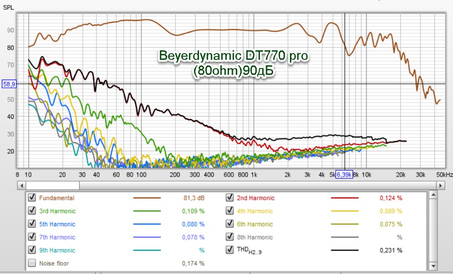The height and width of the screenshot is (274, 453).
Task: Click the Fundamental label in legend
Action: pyautogui.click(x=56, y=198)
